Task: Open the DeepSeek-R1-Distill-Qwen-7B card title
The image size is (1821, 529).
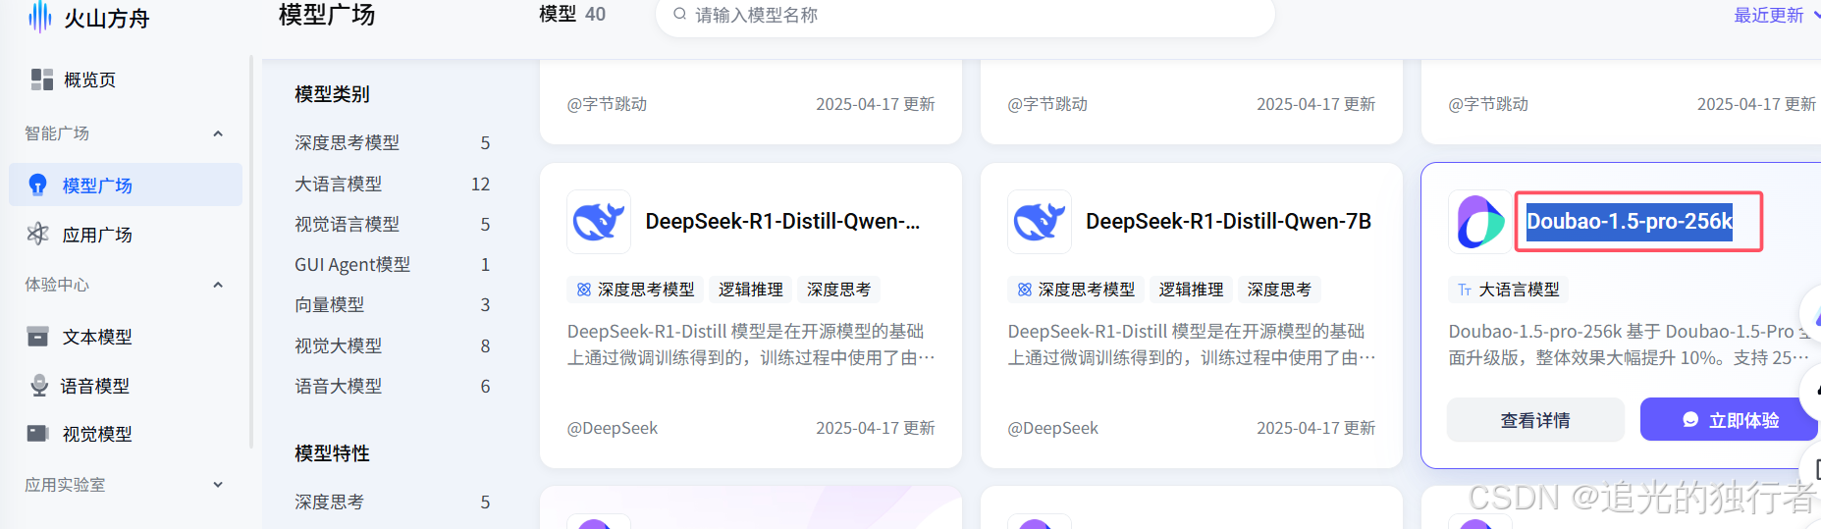Action: [x=1228, y=222]
